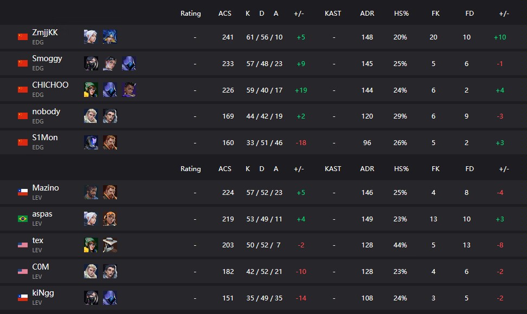Click S1Mon's Brimstone agent icon
The image size is (527, 314).
(x=110, y=142)
